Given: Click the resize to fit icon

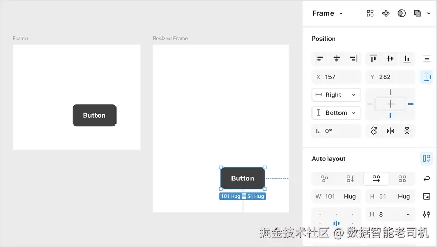Looking at the screenshot, I should pyautogui.click(x=426, y=196).
